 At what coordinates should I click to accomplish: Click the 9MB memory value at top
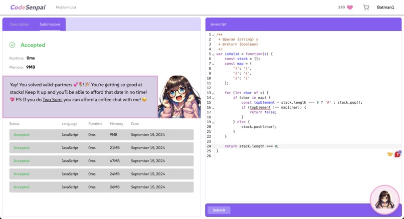(31, 67)
